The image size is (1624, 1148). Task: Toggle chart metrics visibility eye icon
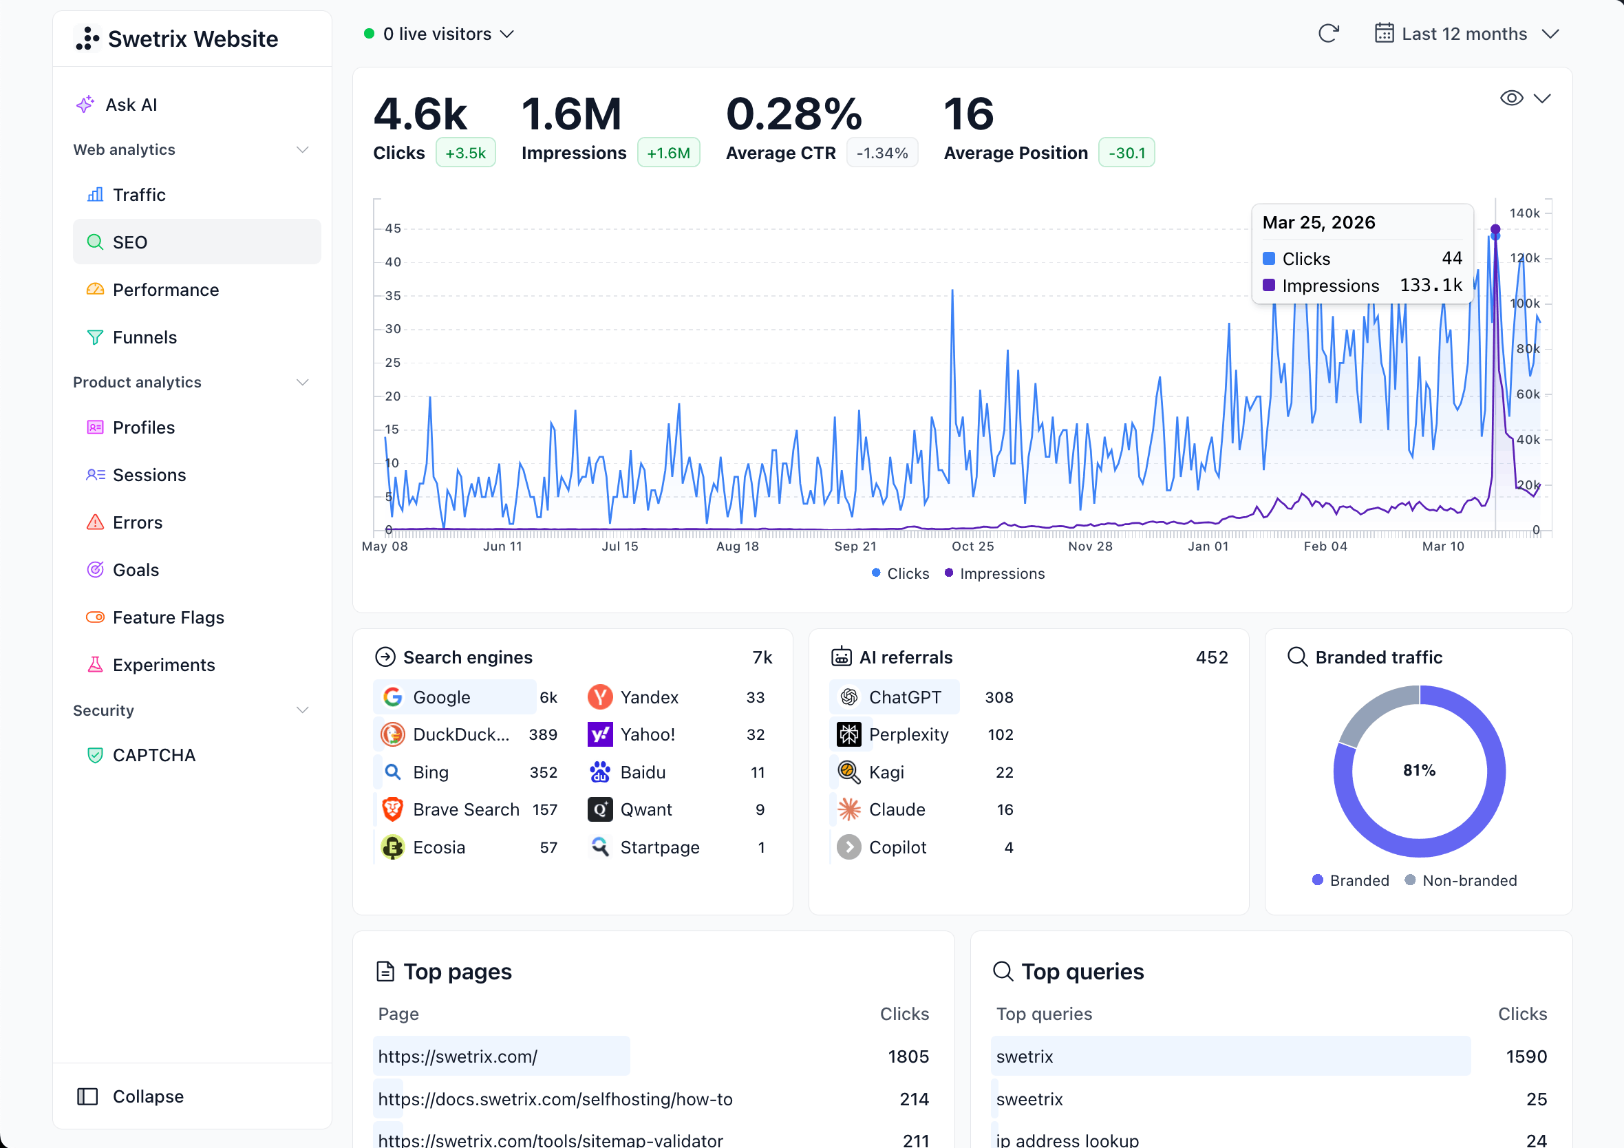point(1512,98)
